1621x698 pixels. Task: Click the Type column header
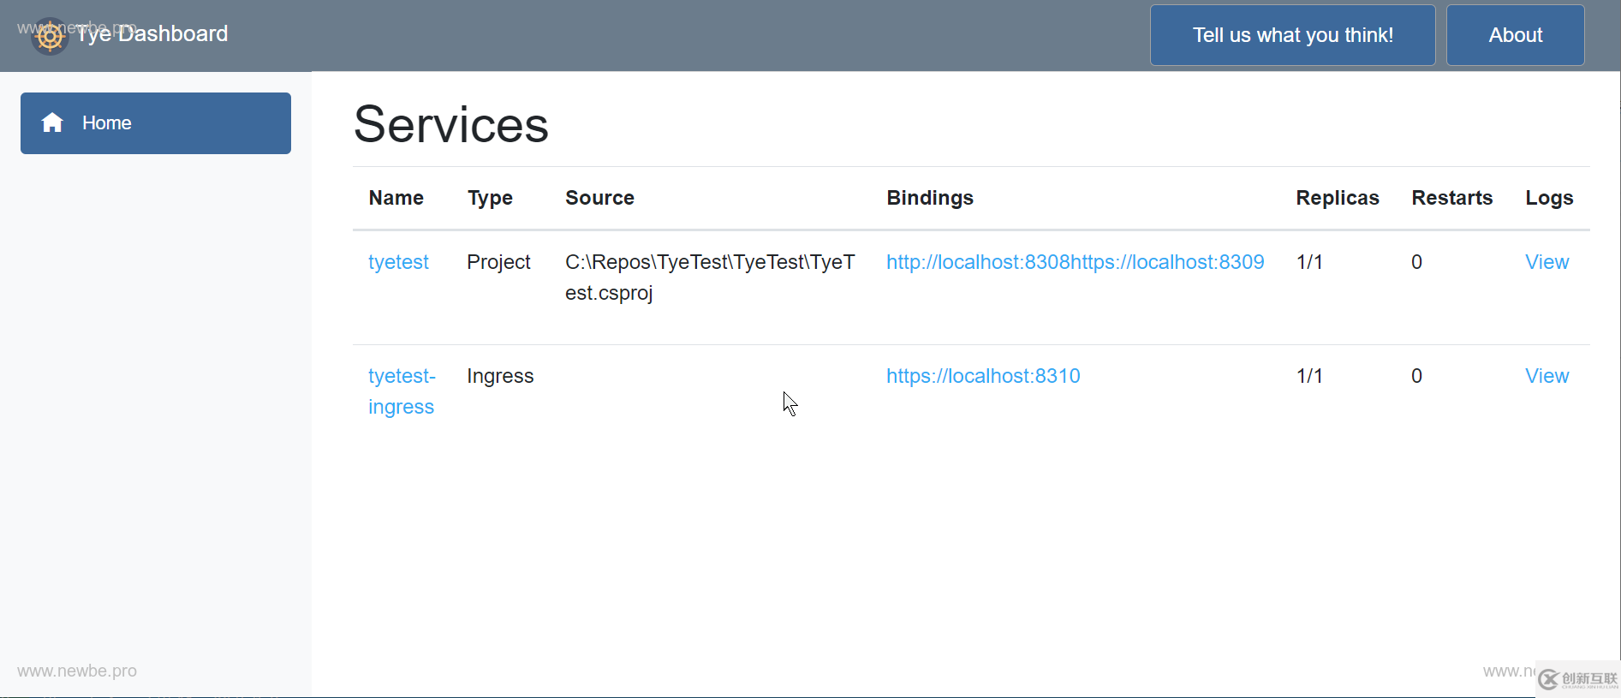490,198
